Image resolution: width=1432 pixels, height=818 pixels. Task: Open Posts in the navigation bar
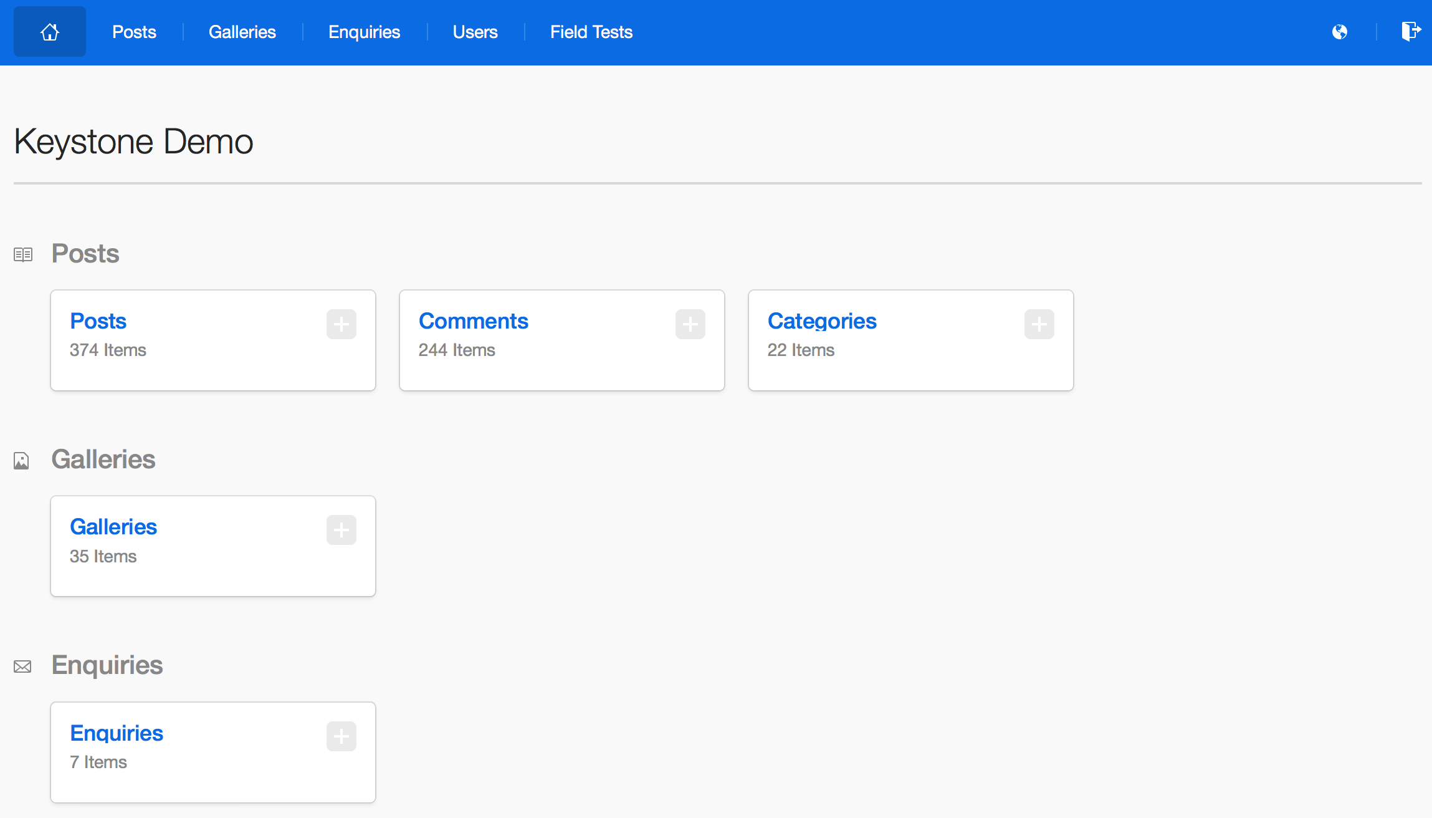134,32
